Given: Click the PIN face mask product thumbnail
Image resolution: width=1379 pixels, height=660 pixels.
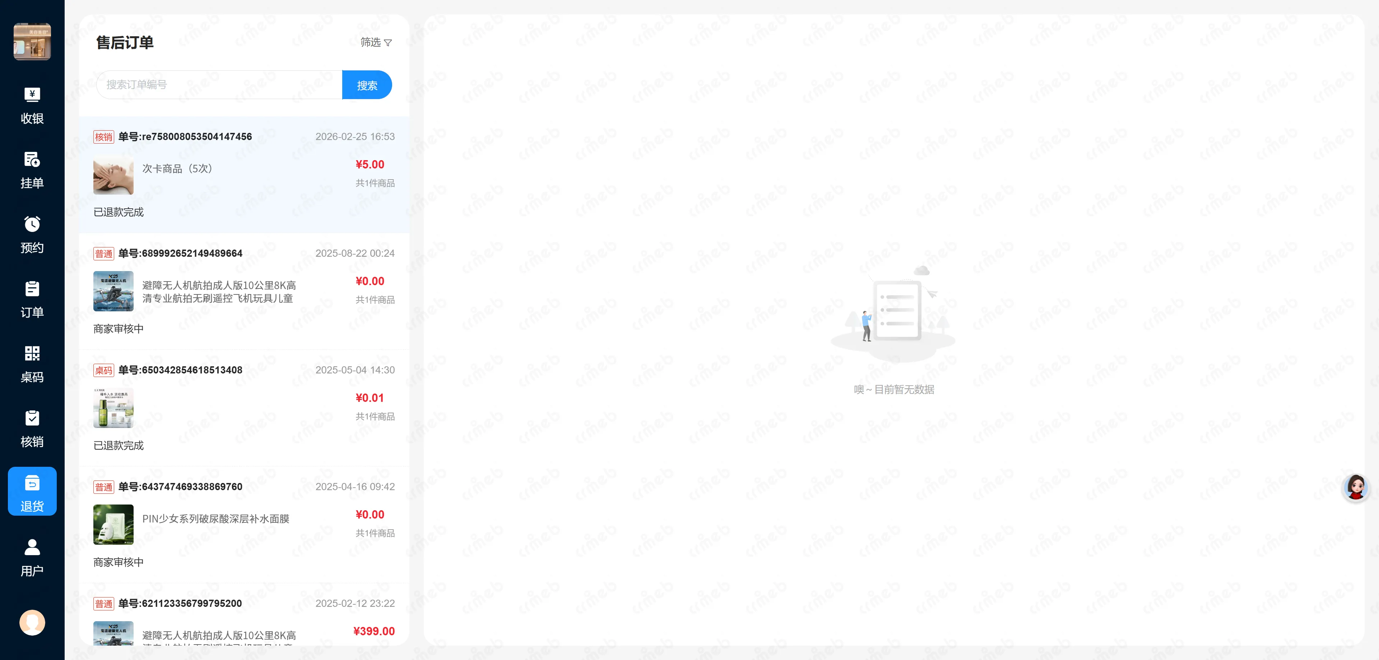Looking at the screenshot, I should pyautogui.click(x=113, y=525).
